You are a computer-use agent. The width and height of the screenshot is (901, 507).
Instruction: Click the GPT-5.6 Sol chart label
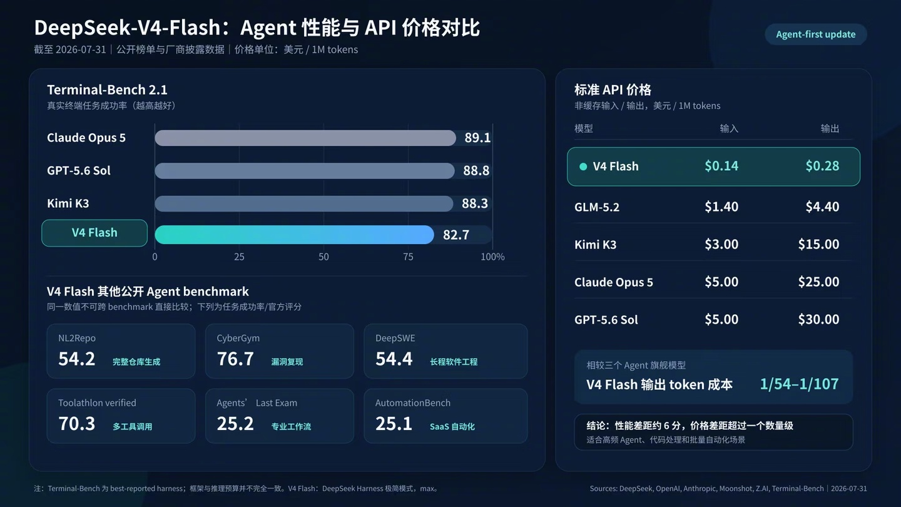(79, 170)
